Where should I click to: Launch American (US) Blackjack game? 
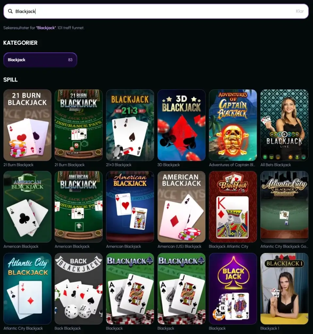181,206
